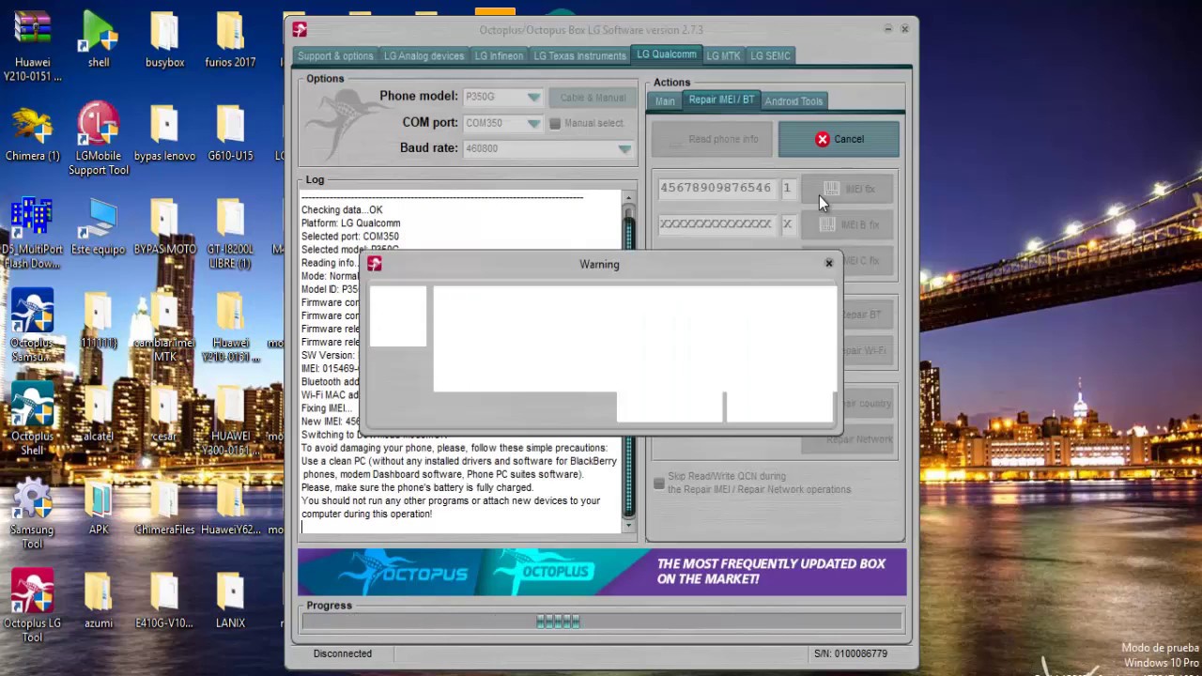Close the Warning dialog

click(x=829, y=264)
